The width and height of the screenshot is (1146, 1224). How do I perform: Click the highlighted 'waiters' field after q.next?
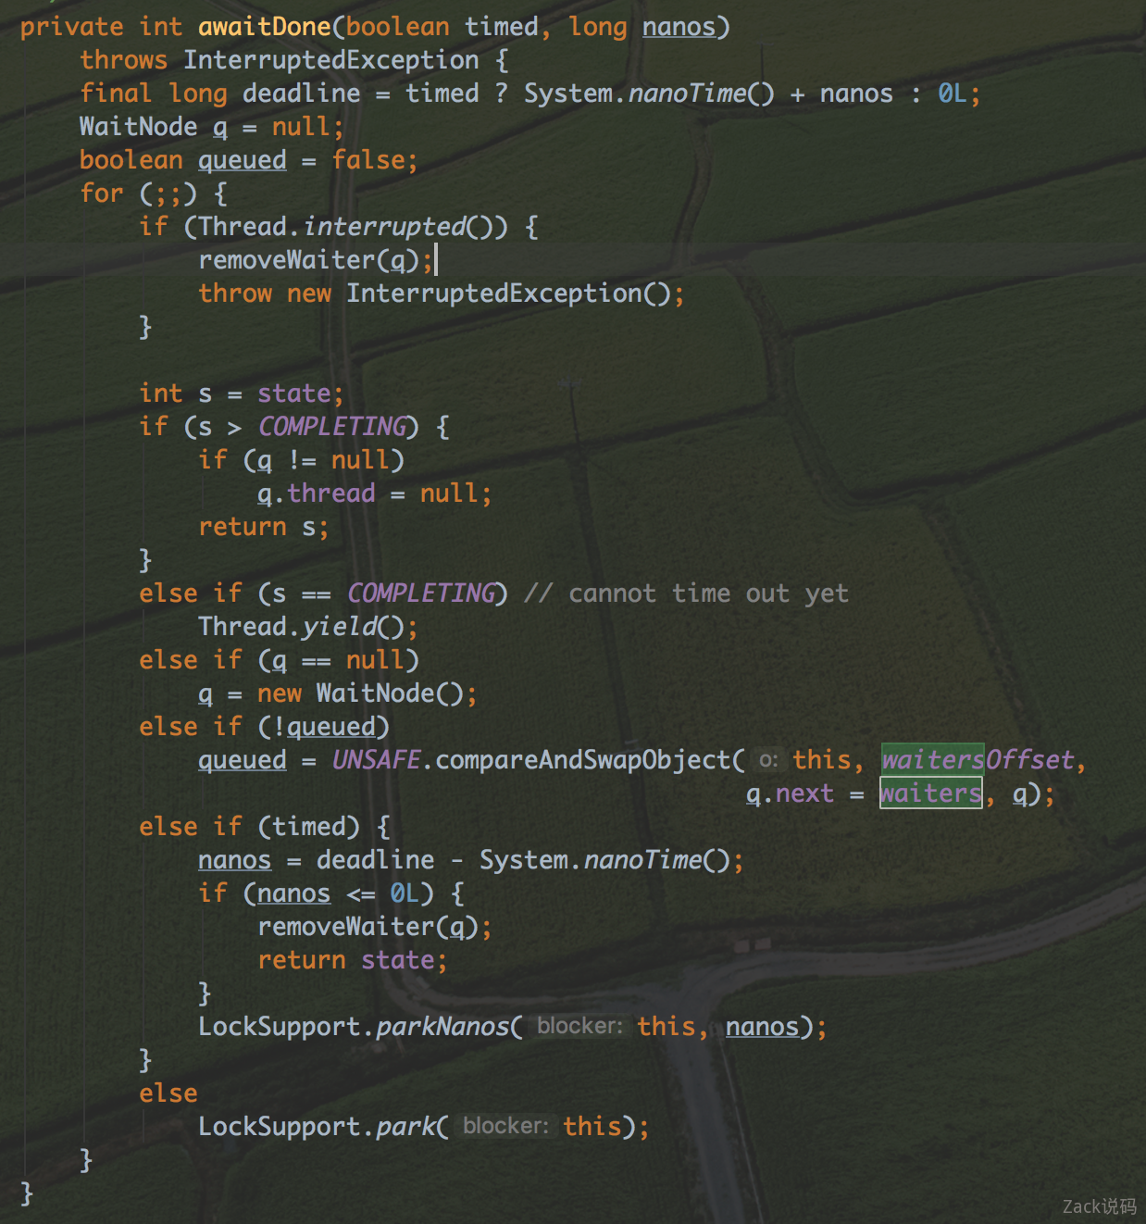930,793
